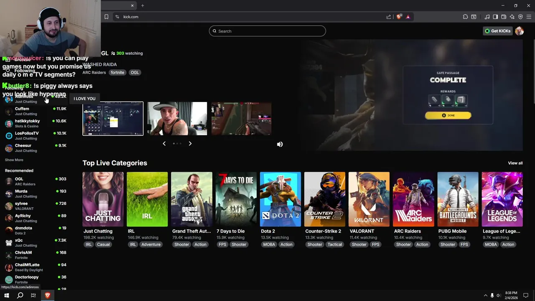Open a new browser tab with plus
Image resolution: width=535 pixels, height=301 pixels.
coord(143,5)
